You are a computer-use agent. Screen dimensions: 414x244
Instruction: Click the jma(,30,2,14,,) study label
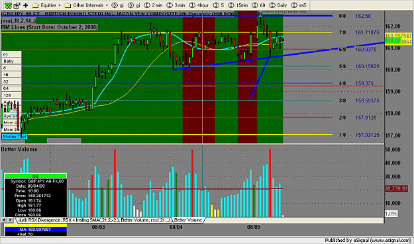point(19,20)
